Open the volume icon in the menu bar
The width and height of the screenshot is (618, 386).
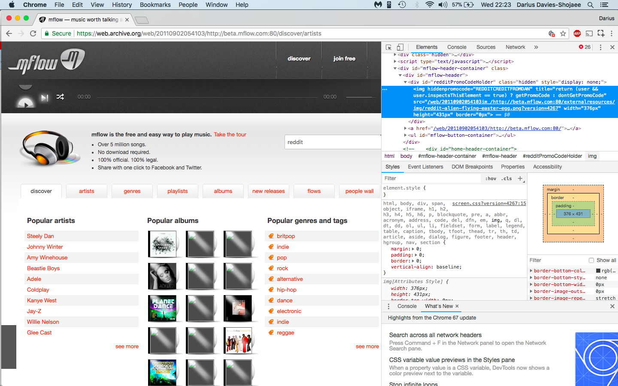443,5
